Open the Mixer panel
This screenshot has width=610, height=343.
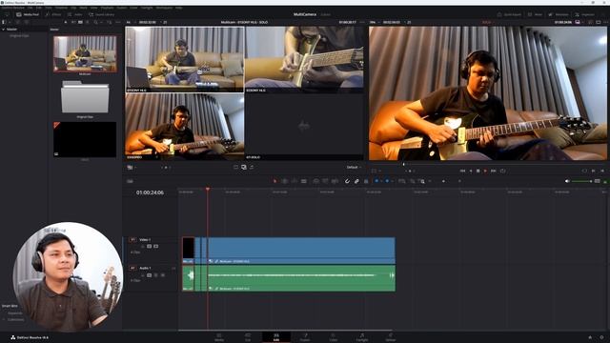click(536, 14)
